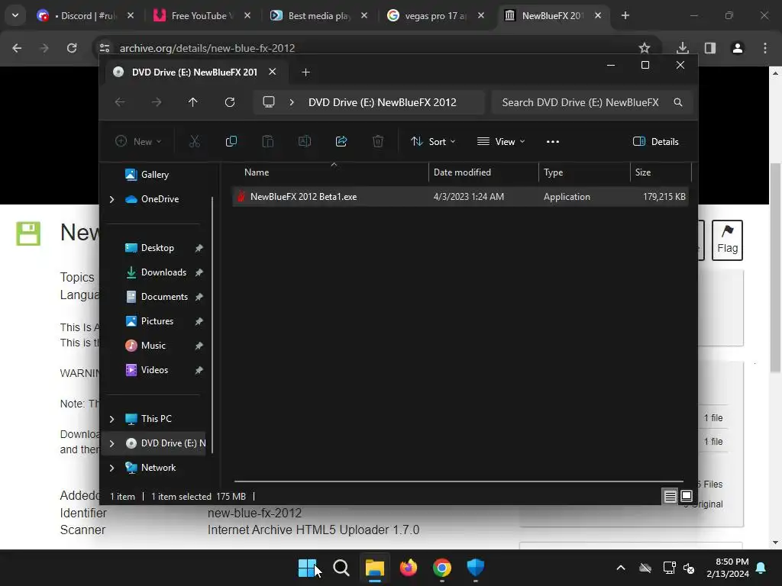Open Windows Start menu
This screenshot has width=782, height=586.
pyautogui.click(x=307, y=568)
